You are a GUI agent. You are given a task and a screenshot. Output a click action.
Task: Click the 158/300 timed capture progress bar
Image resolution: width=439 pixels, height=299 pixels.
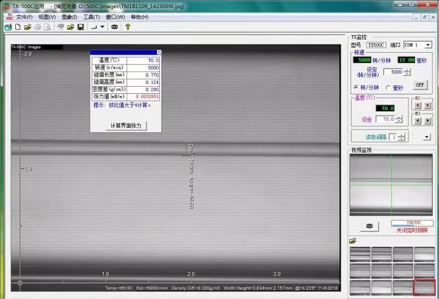tap(412, 223)
